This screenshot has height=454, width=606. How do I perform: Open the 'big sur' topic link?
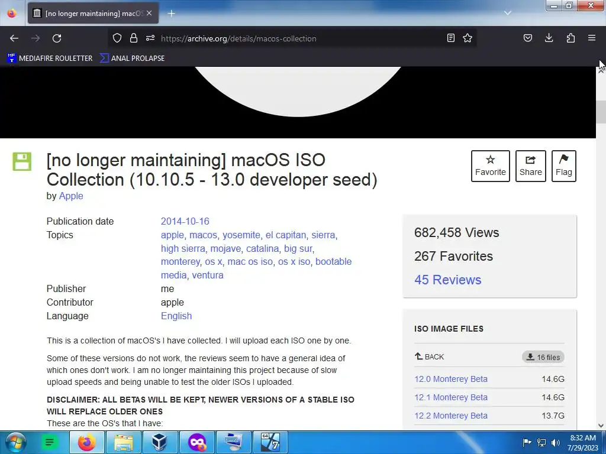(x=298, y=248)
